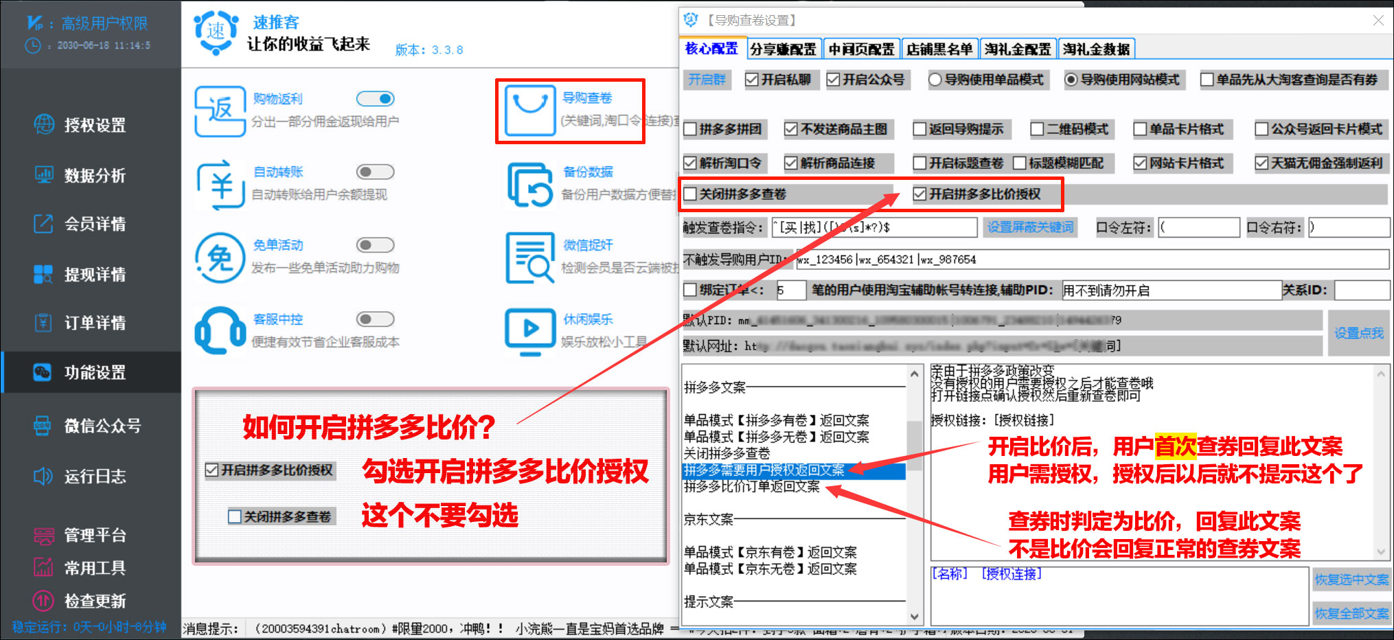Click the 休闲娱乐 play screen icon

tap(529, 332)
